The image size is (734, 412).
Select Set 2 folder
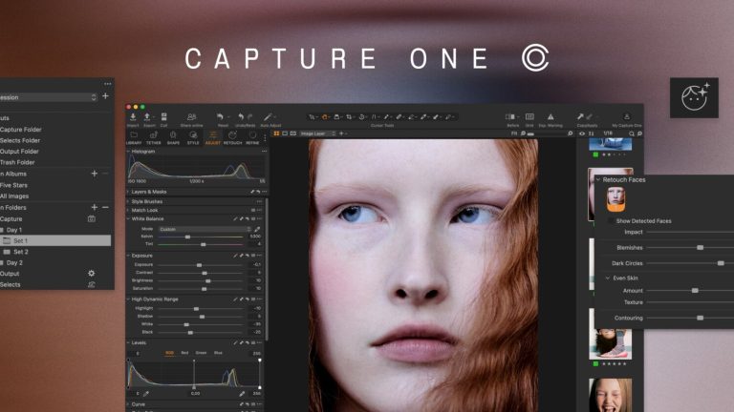tap(21, 252)
